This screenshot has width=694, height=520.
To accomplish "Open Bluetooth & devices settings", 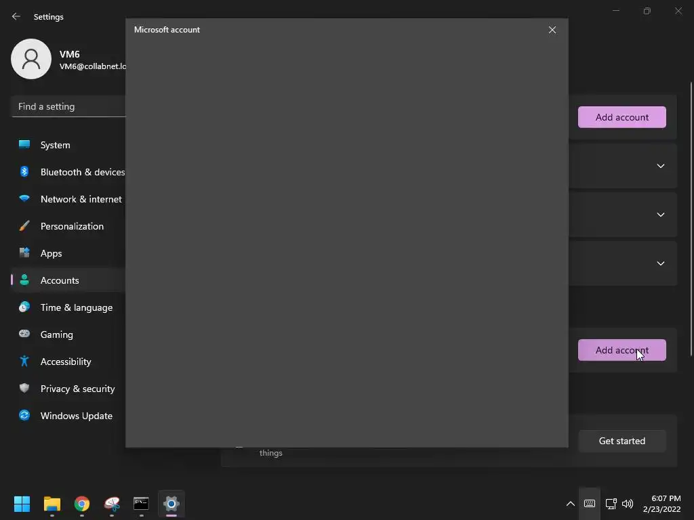I will point(68,172).
